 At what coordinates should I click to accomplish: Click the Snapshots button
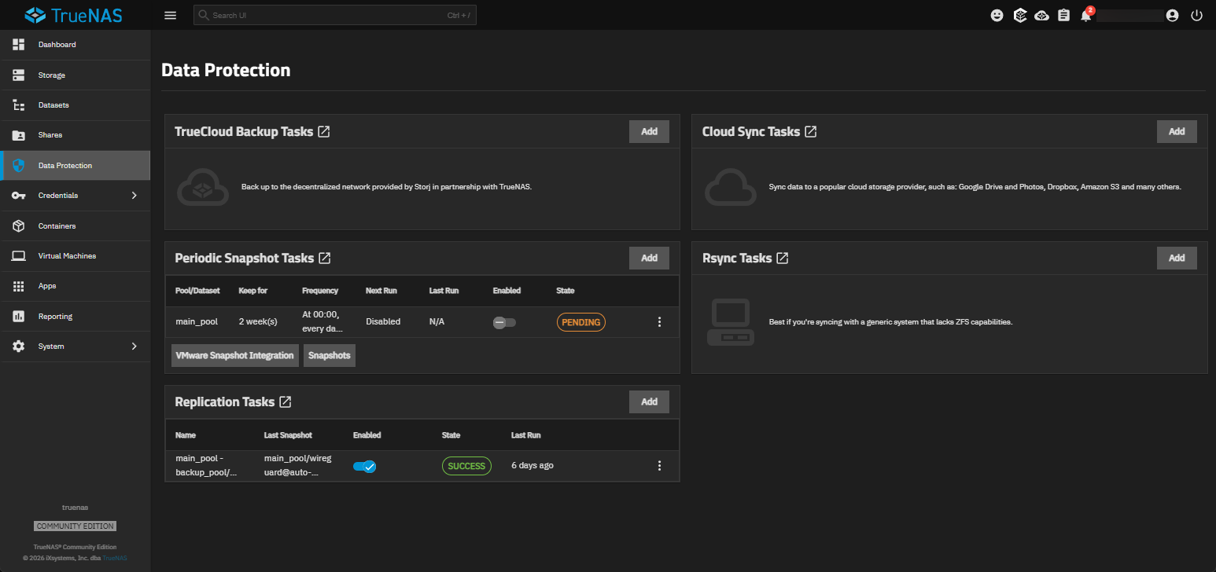pyautogui.click(x=330, y=355)
